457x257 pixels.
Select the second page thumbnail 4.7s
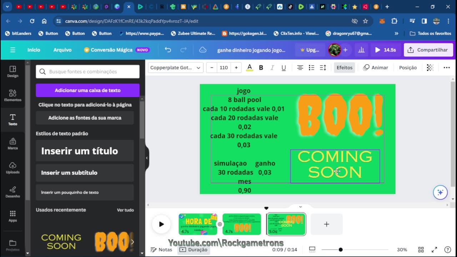242,224
